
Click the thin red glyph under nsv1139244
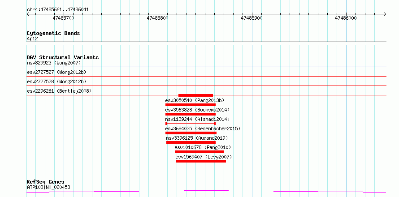point(191,124)
